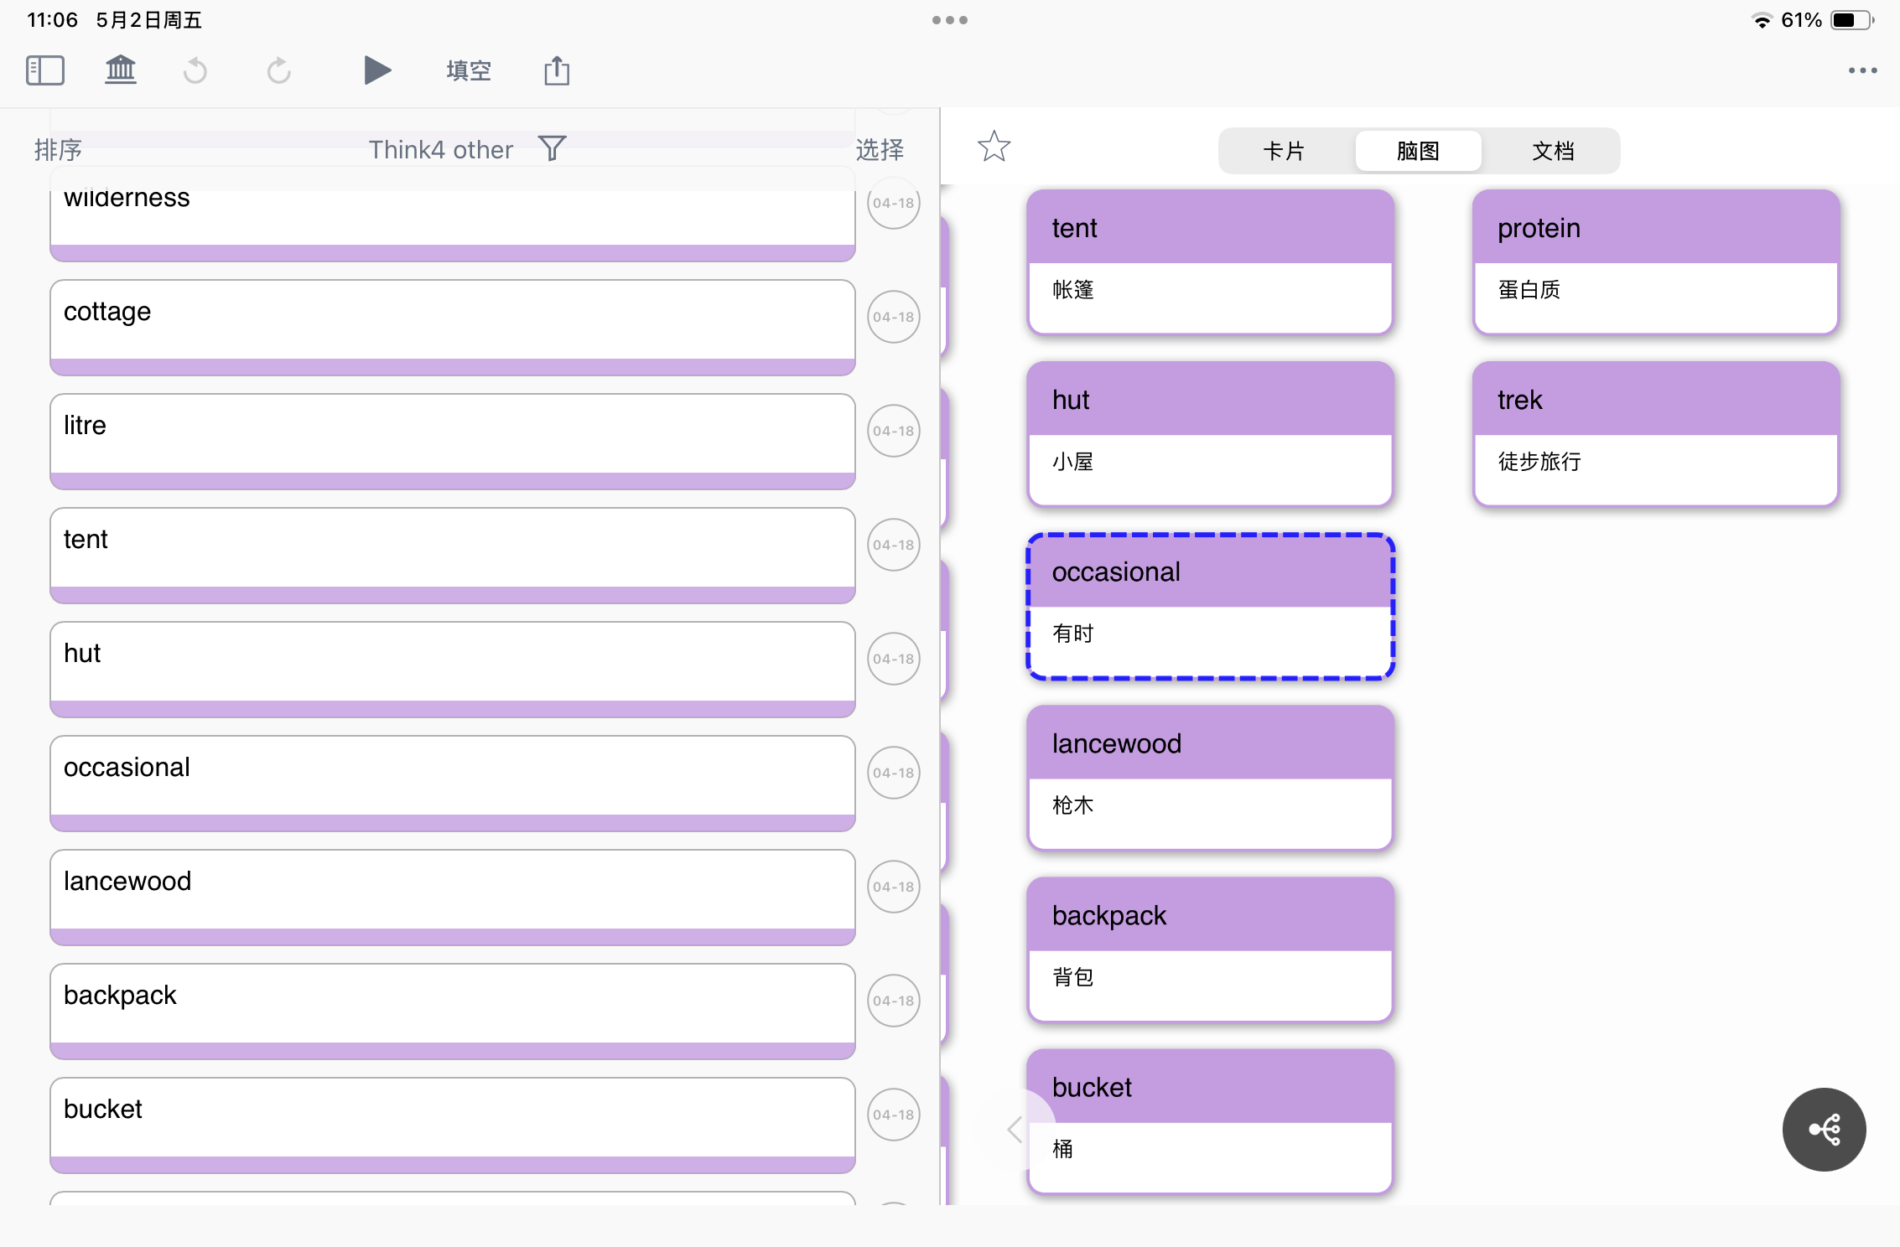Image resolution: width=1900 pixels, height=1247 pixels.
Task: Tap the 04-18 date badge beside bucket
Action: pos(894,1115)
